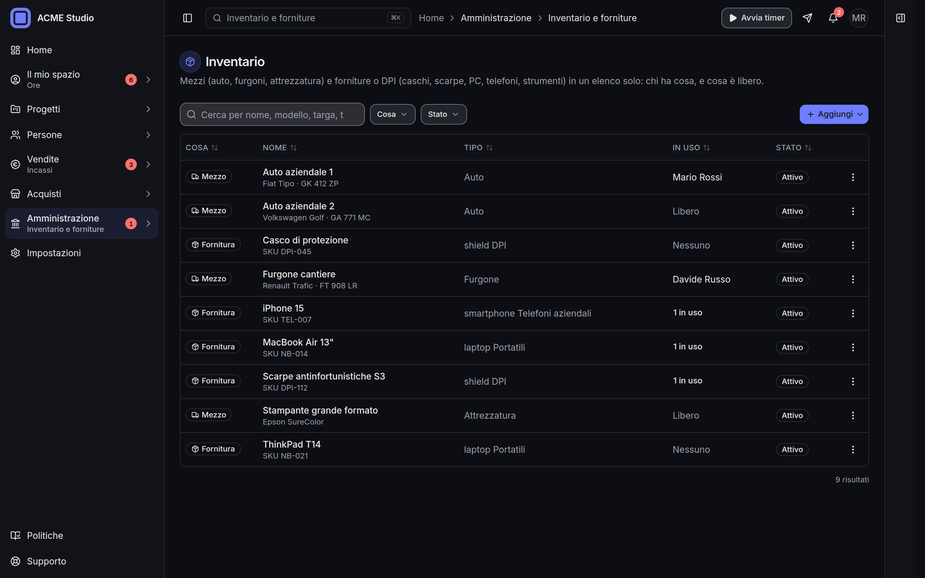
Task: Sort table by the NOME column
Action: pyautogui.click(x=280, y=148)
